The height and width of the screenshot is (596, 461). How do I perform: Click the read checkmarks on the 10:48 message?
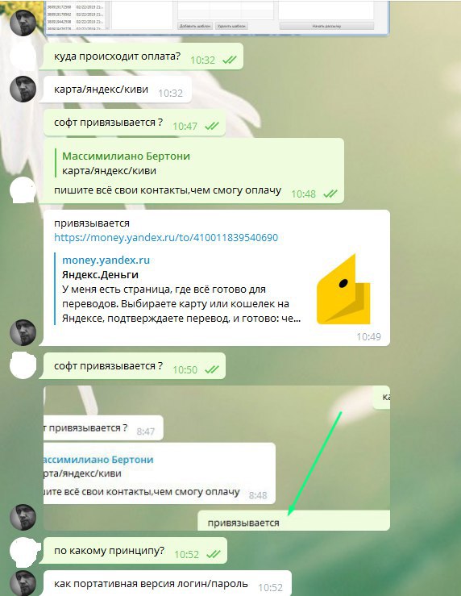click(x=330, y=194)
